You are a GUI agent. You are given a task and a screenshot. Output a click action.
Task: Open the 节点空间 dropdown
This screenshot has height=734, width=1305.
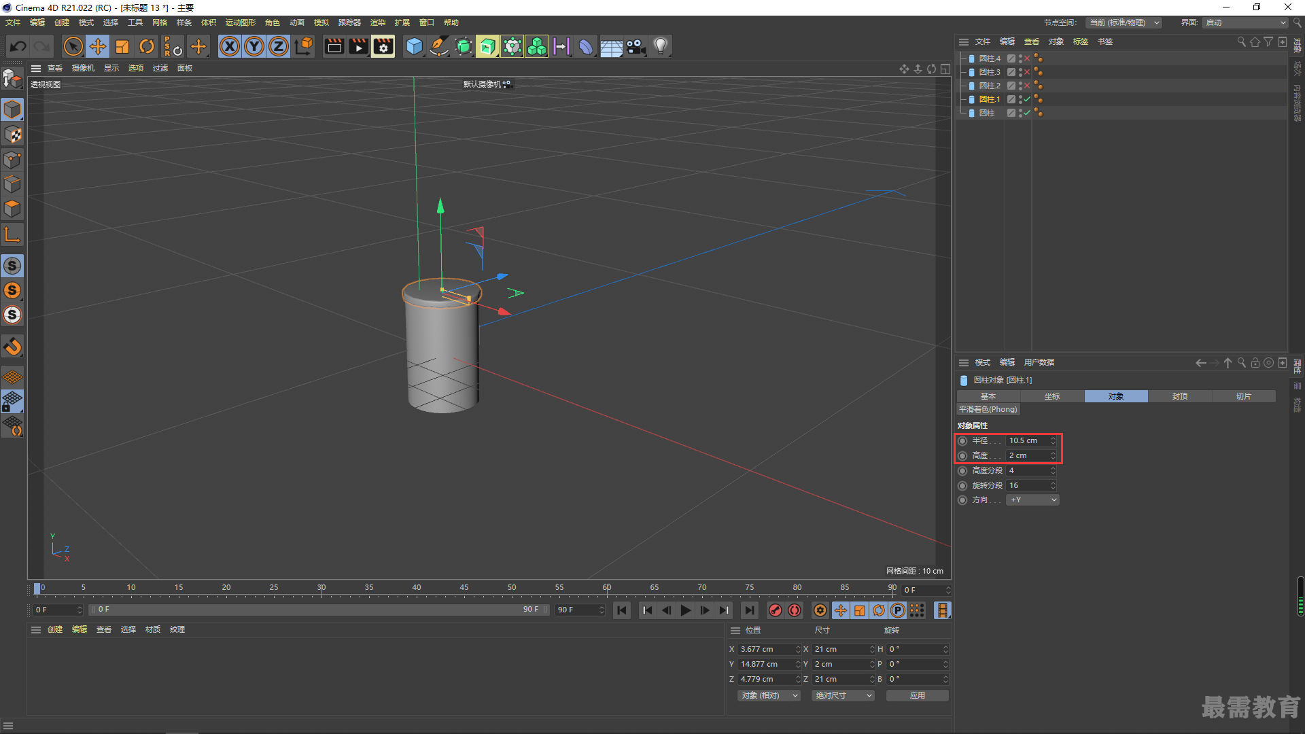[x=1124, y=22]
